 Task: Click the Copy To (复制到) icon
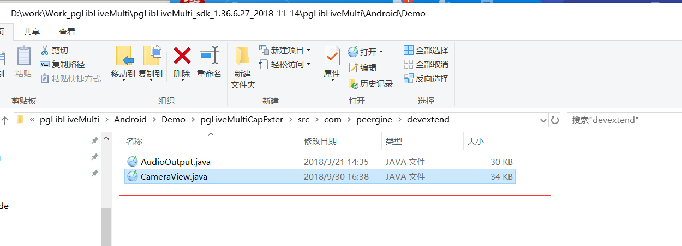point(151,56)
